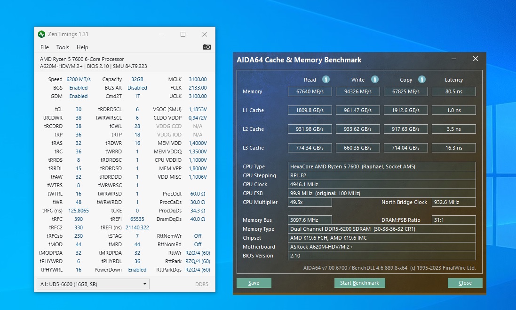Click the Start Benchmark button

click(359, 283)
